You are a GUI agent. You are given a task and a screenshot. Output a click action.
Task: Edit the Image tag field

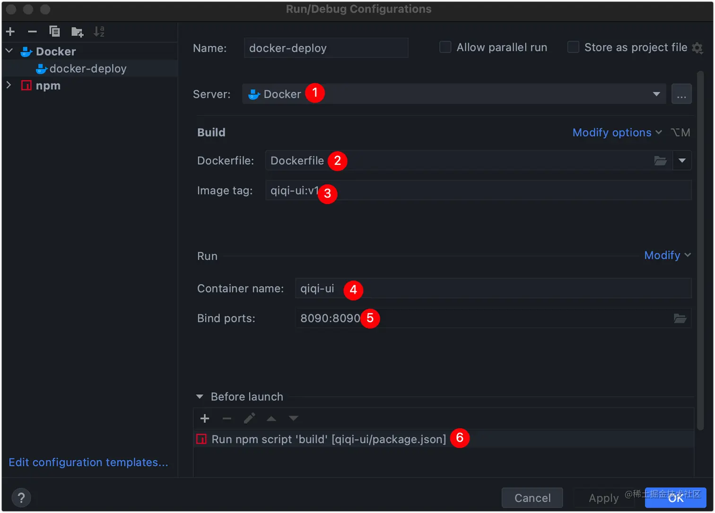(479, 190)
